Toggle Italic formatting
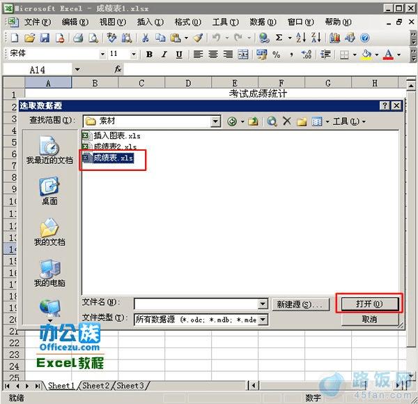The image size is (418, 404). [164, 54]
